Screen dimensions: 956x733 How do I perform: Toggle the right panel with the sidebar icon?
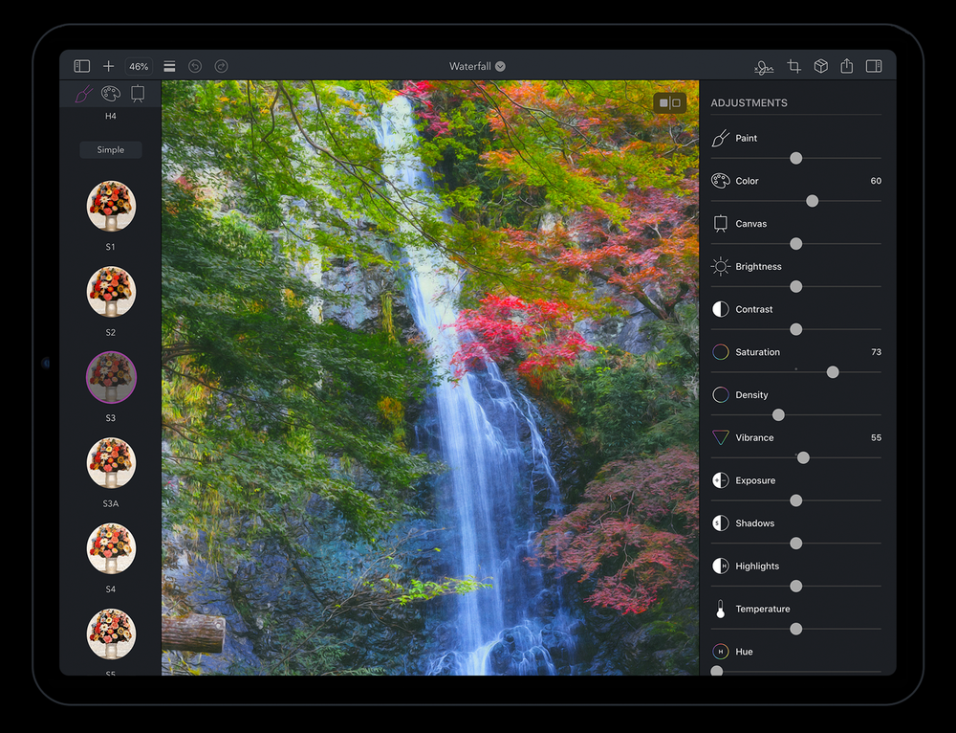coord(873,66)
